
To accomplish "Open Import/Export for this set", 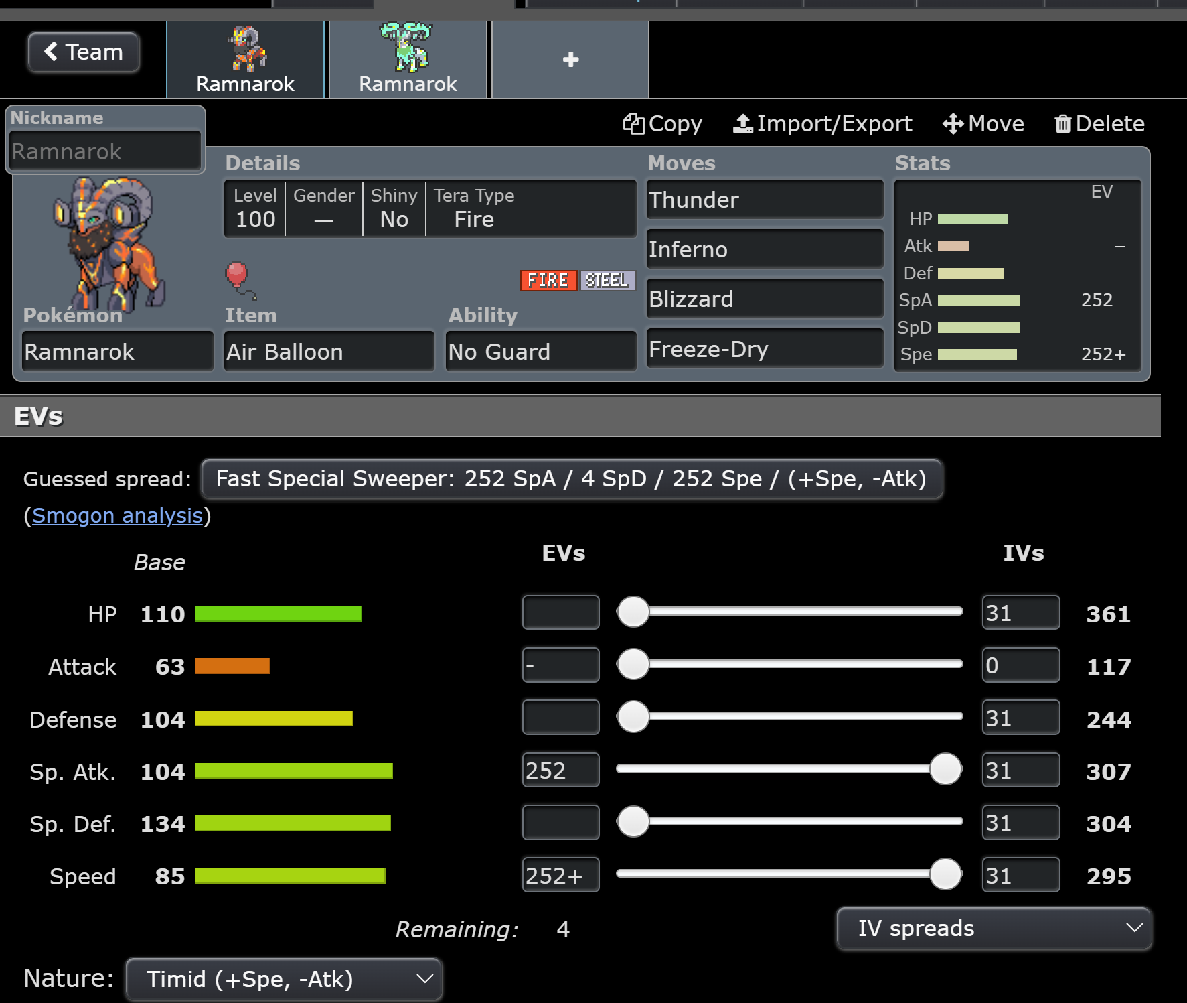I will coord(823,124).
